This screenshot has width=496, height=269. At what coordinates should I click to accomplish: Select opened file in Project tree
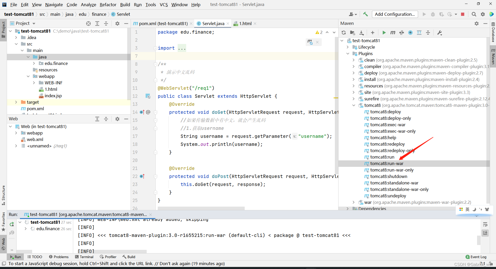pyautogui.click(x=88, y=24)
